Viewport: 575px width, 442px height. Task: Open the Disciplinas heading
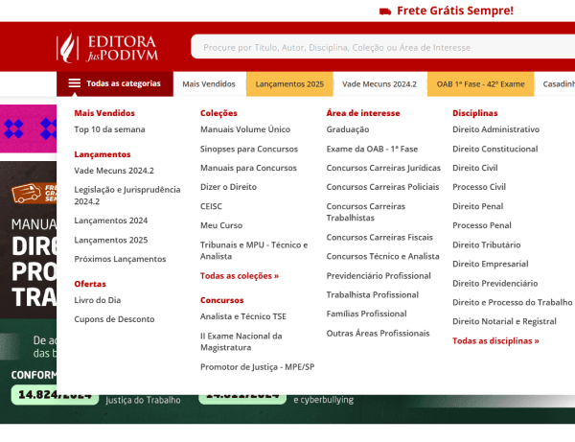475,113
